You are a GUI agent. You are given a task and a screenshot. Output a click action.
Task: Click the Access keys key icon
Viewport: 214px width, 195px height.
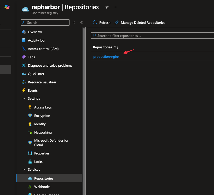point(30,107)
